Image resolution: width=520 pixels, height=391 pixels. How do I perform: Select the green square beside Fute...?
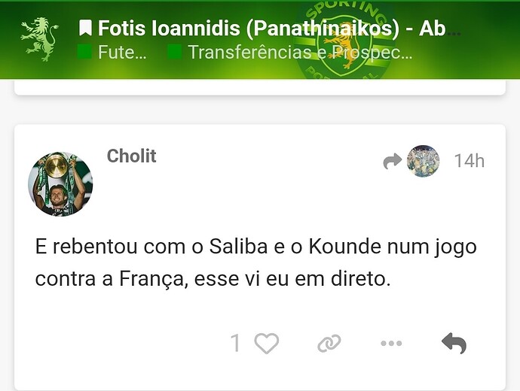pyautogui.click(x=84, y=52)
